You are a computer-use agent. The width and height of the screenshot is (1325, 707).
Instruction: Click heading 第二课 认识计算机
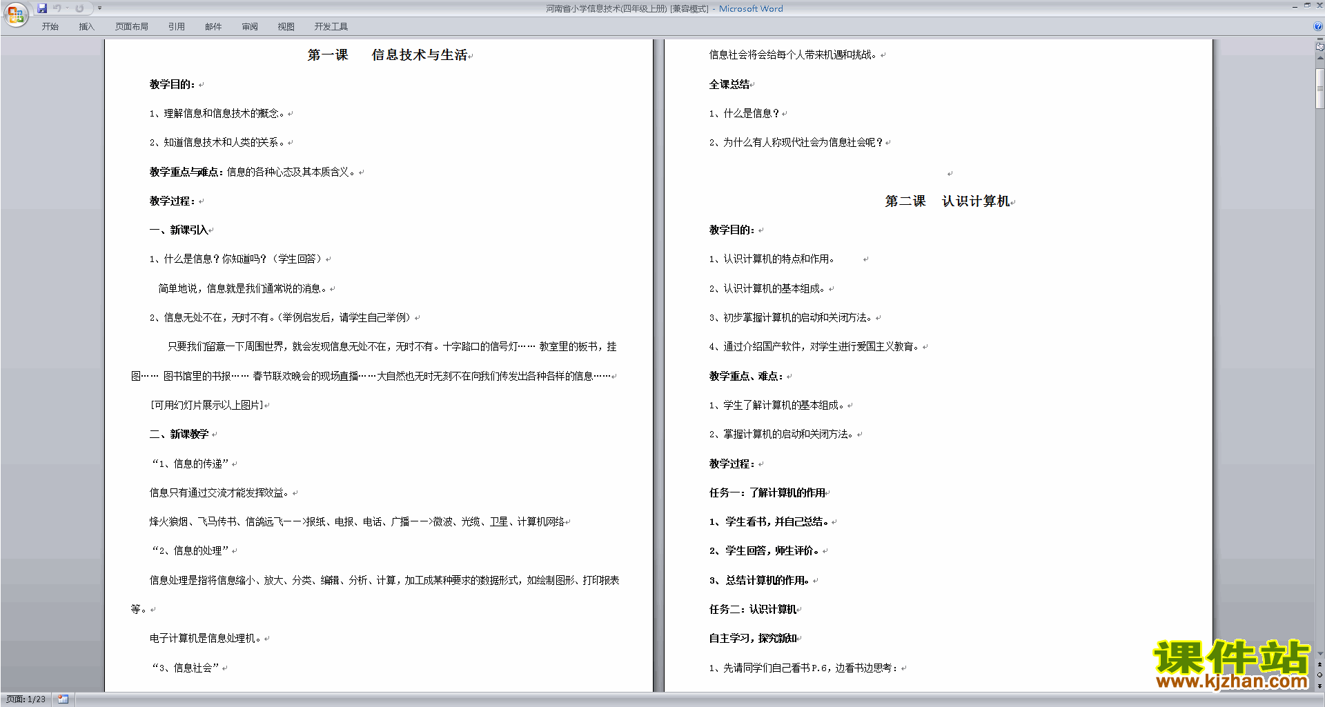click(x=948, y=201)
